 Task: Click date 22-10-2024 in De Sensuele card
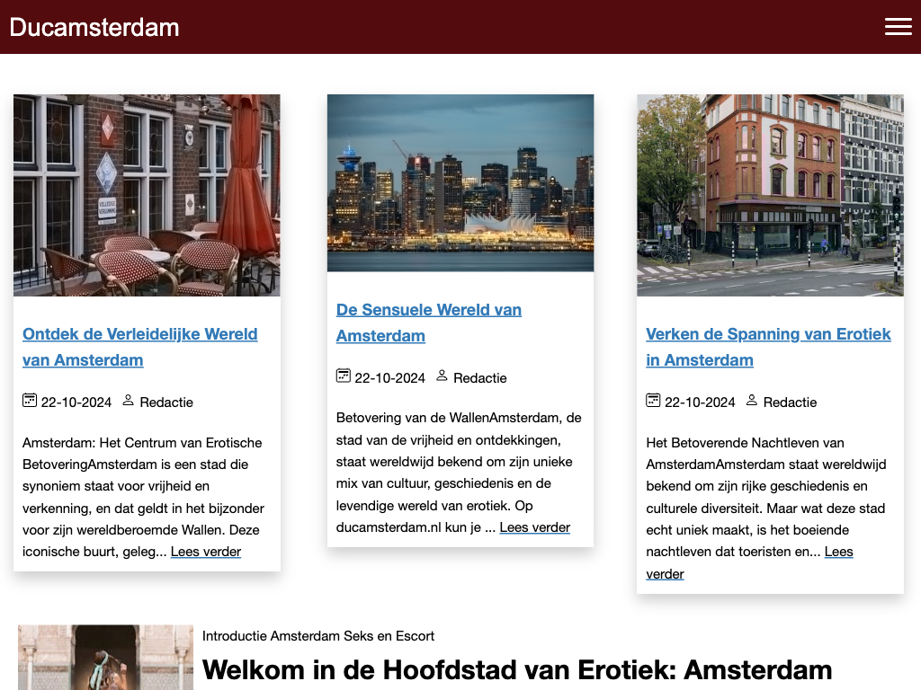click(389, 378)
